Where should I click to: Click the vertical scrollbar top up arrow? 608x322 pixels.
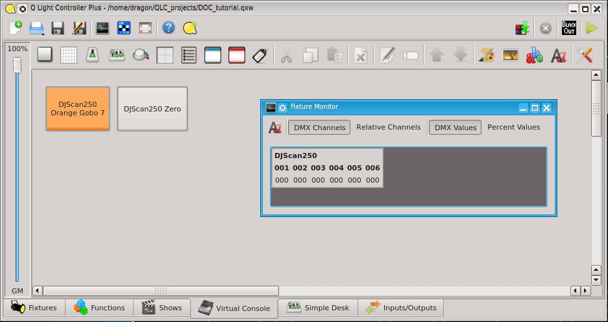(x=596, y=75)
